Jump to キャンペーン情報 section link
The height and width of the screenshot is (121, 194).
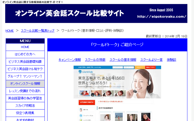70,60
